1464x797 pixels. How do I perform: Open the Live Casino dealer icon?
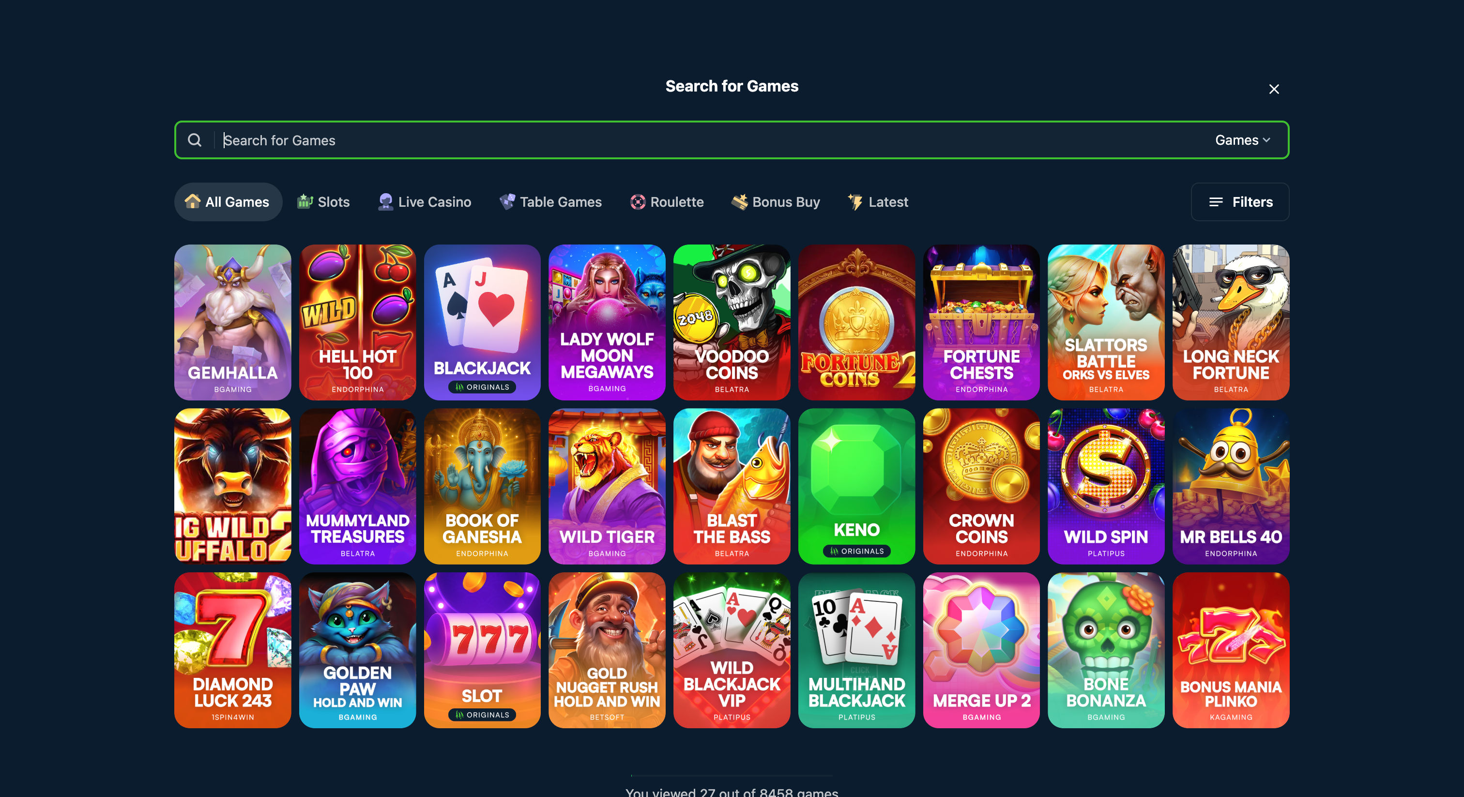pos(385,202)
